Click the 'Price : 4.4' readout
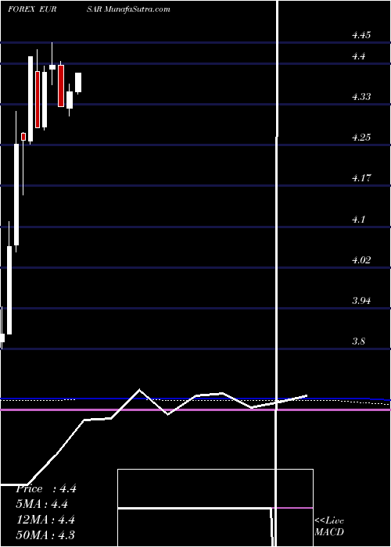This screenshot has width=391, height=547. point(46,488)
